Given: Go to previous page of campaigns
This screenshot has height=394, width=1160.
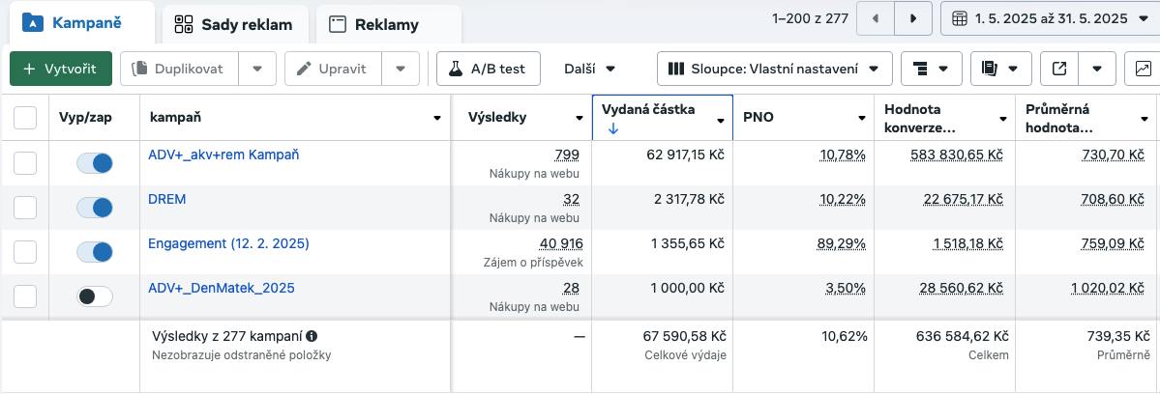Looking at the screenshot, I should click(x=876, y=18).
